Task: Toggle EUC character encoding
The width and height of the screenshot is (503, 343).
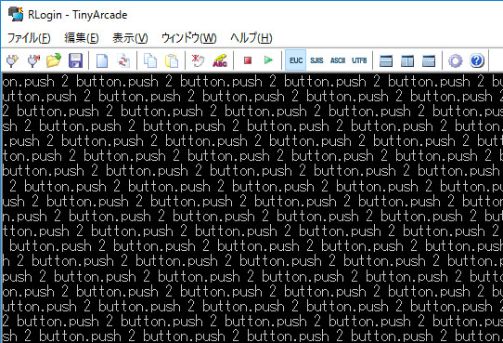Action: point(295,60)
